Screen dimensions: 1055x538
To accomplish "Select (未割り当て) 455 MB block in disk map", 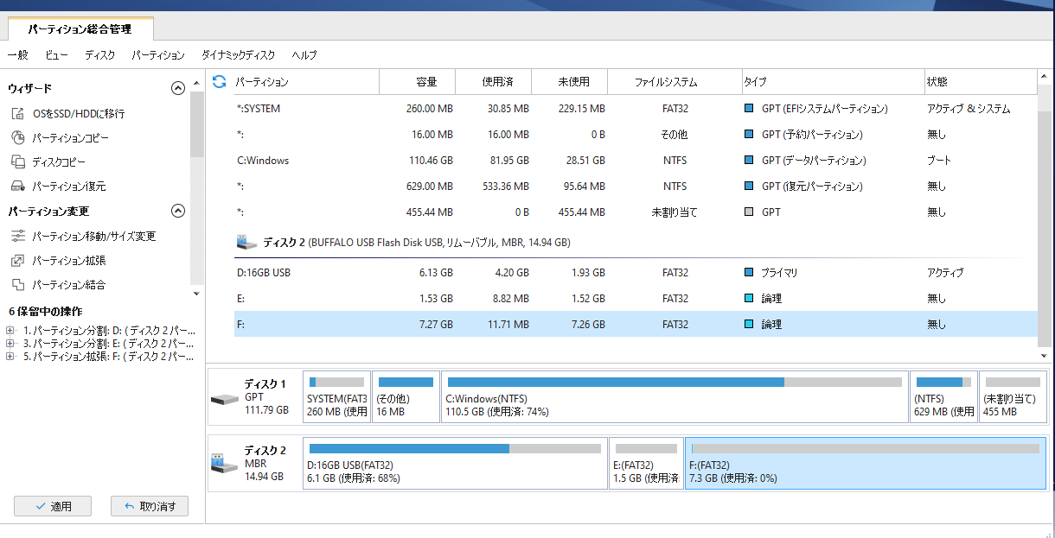I will (1012, 397).
